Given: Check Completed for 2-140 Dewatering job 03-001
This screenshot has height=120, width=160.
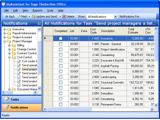Looking at the screenshot, I should click(x=60, y=55).
